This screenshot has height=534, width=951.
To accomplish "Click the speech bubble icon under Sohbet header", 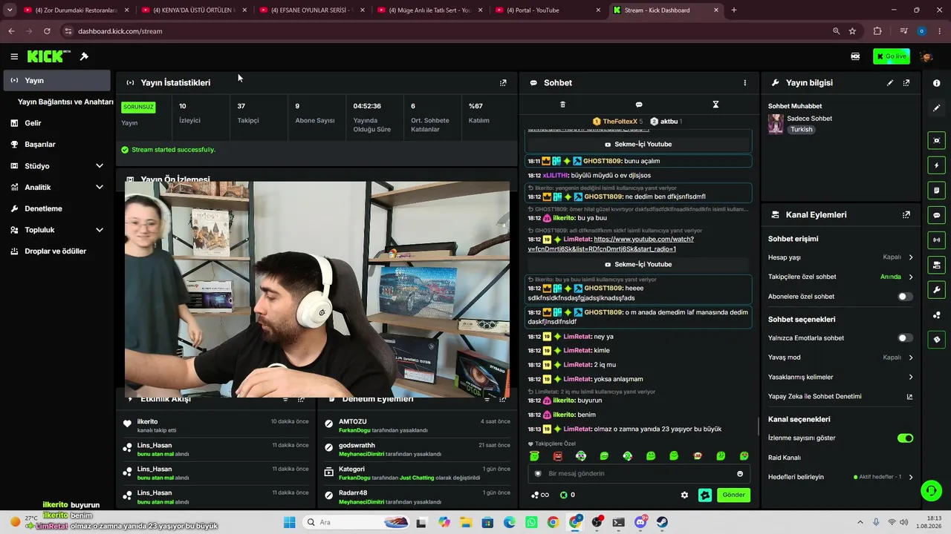I will [x=639, y=105].
